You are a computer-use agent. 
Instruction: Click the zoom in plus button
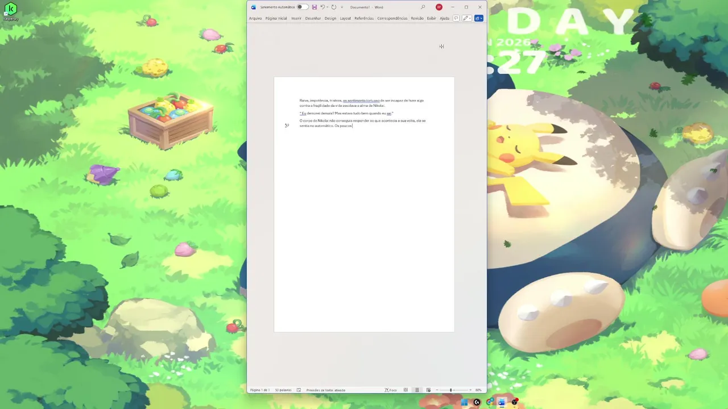click(x=470, y=390)
